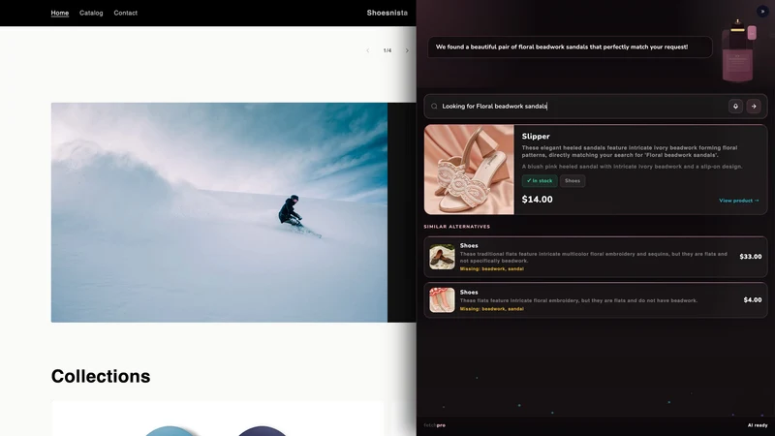775x436 pixels.
Task: Click the Similar Alternatives heading
Action: [456, 227]
